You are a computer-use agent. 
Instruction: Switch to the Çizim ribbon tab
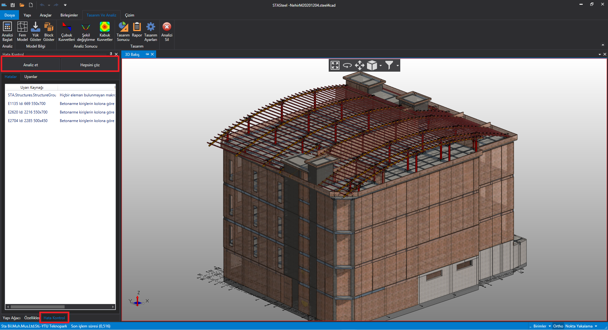tap(130, 15)
